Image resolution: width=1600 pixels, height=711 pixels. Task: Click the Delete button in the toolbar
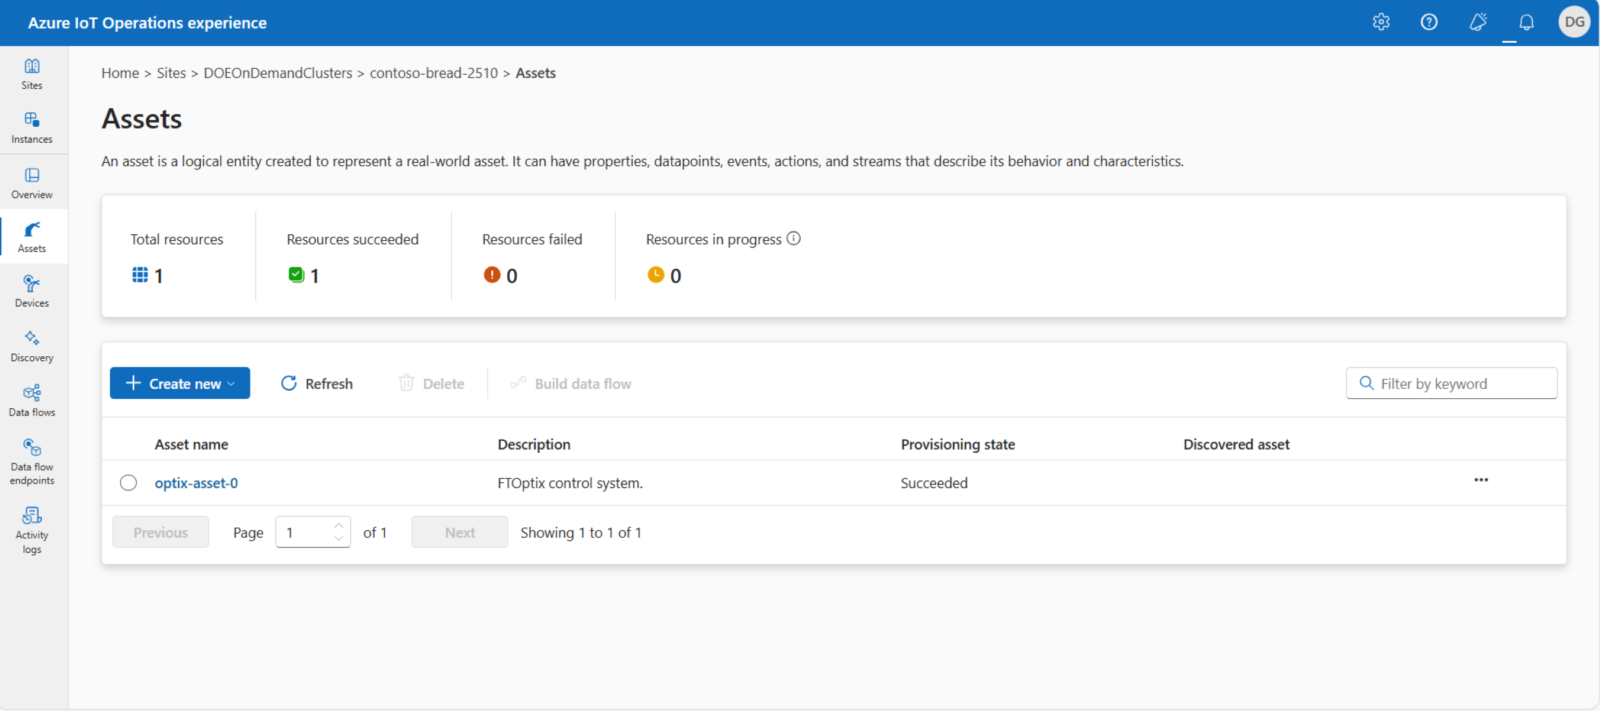click(x=431, y=384)
